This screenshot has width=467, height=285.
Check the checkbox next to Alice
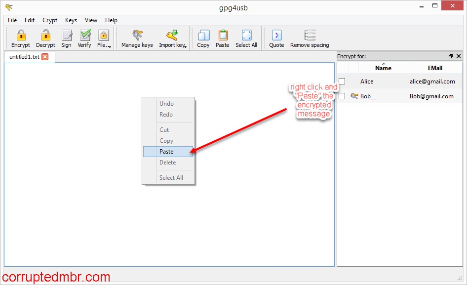tap(342, 81)
